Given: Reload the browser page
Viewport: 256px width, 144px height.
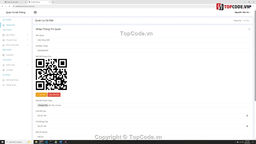Looking at the screenshot, I should 9,6.
